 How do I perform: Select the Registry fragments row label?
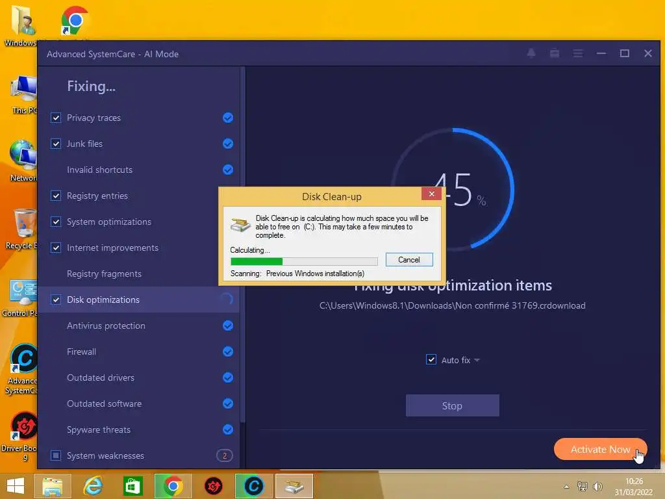point(105,274)
